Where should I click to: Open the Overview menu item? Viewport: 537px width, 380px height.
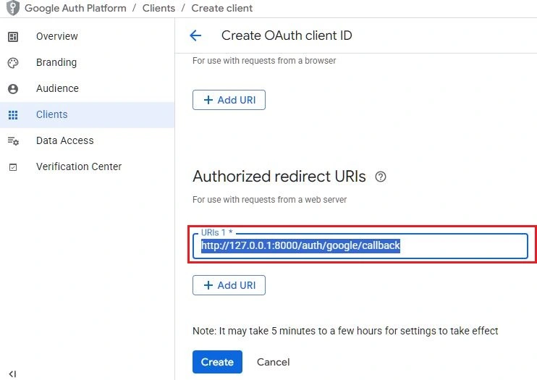click(x=88, y=36)
